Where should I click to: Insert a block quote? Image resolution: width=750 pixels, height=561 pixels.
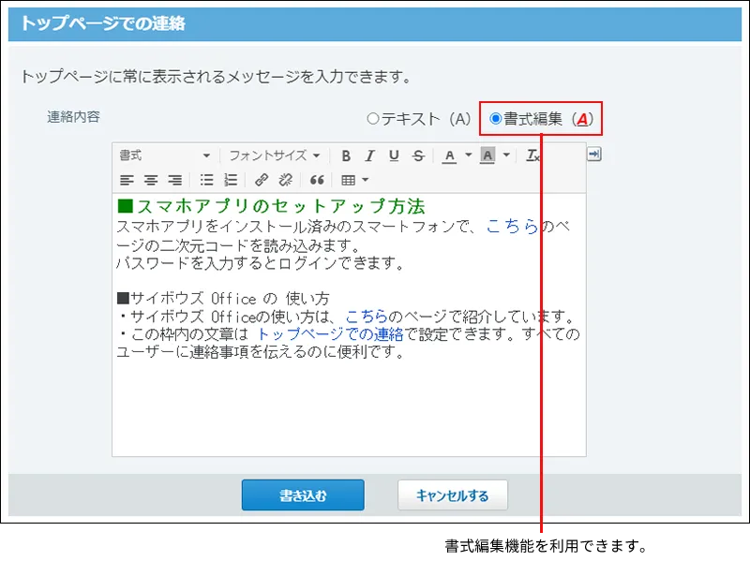317,180
